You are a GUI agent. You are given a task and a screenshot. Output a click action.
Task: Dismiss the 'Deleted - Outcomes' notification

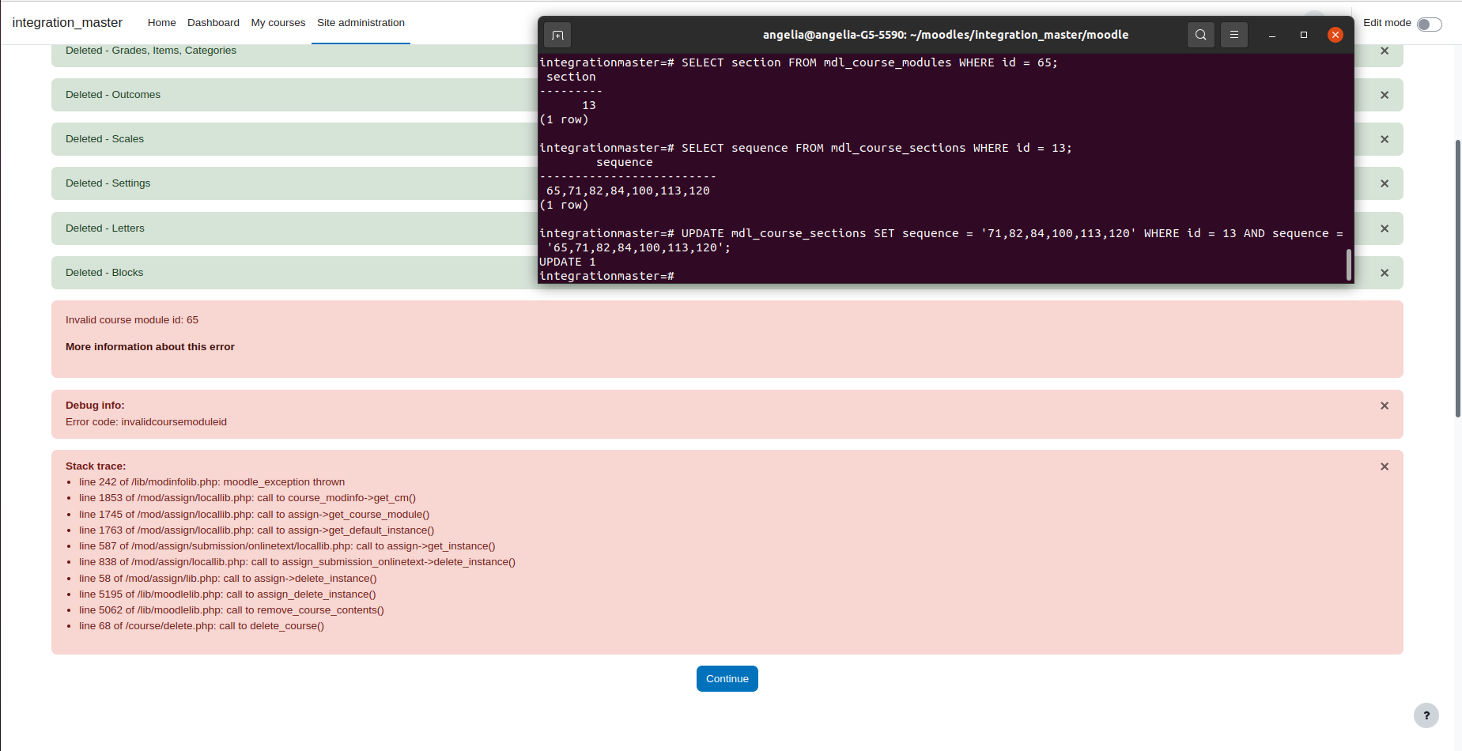click(1385, 95)
